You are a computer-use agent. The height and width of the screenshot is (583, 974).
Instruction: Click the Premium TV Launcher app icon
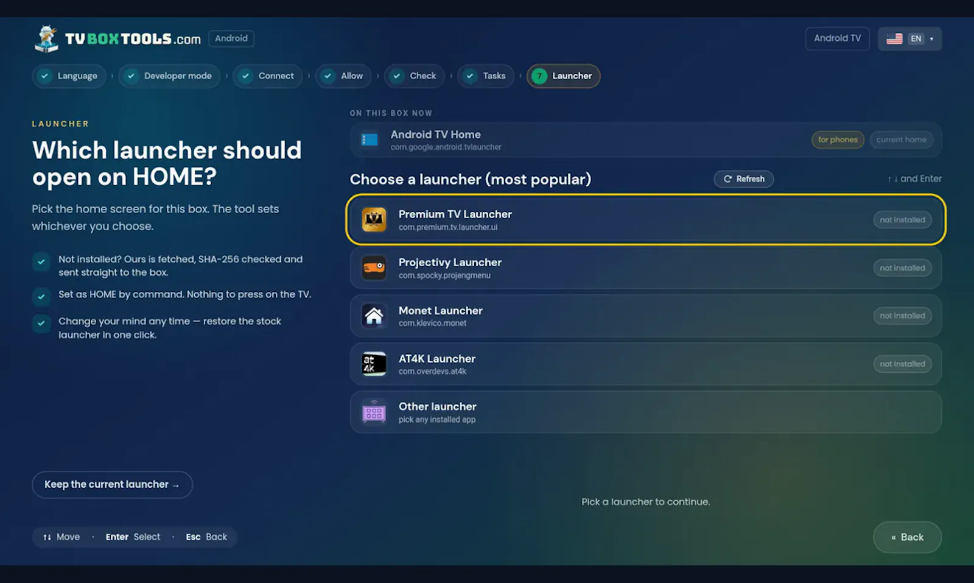click(374, 220)
